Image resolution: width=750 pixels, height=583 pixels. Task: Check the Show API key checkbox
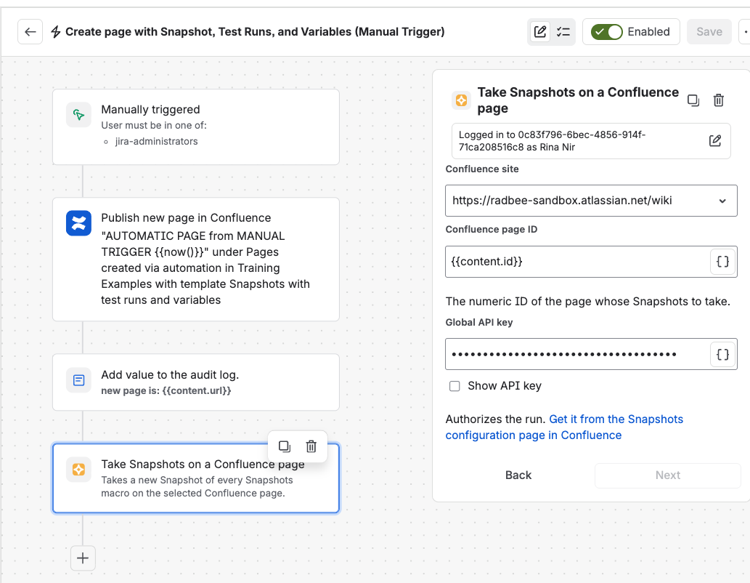coord(455,386)
